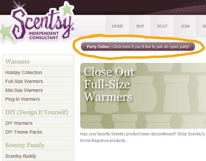Click the Warmers sidebar heading

point(17,62)
